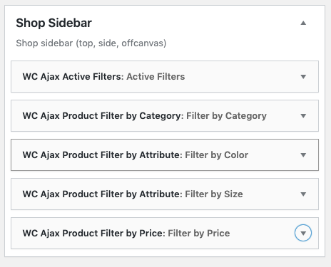
Task: Select WC Ajax Product Filter by Category label
Action: 103,116
